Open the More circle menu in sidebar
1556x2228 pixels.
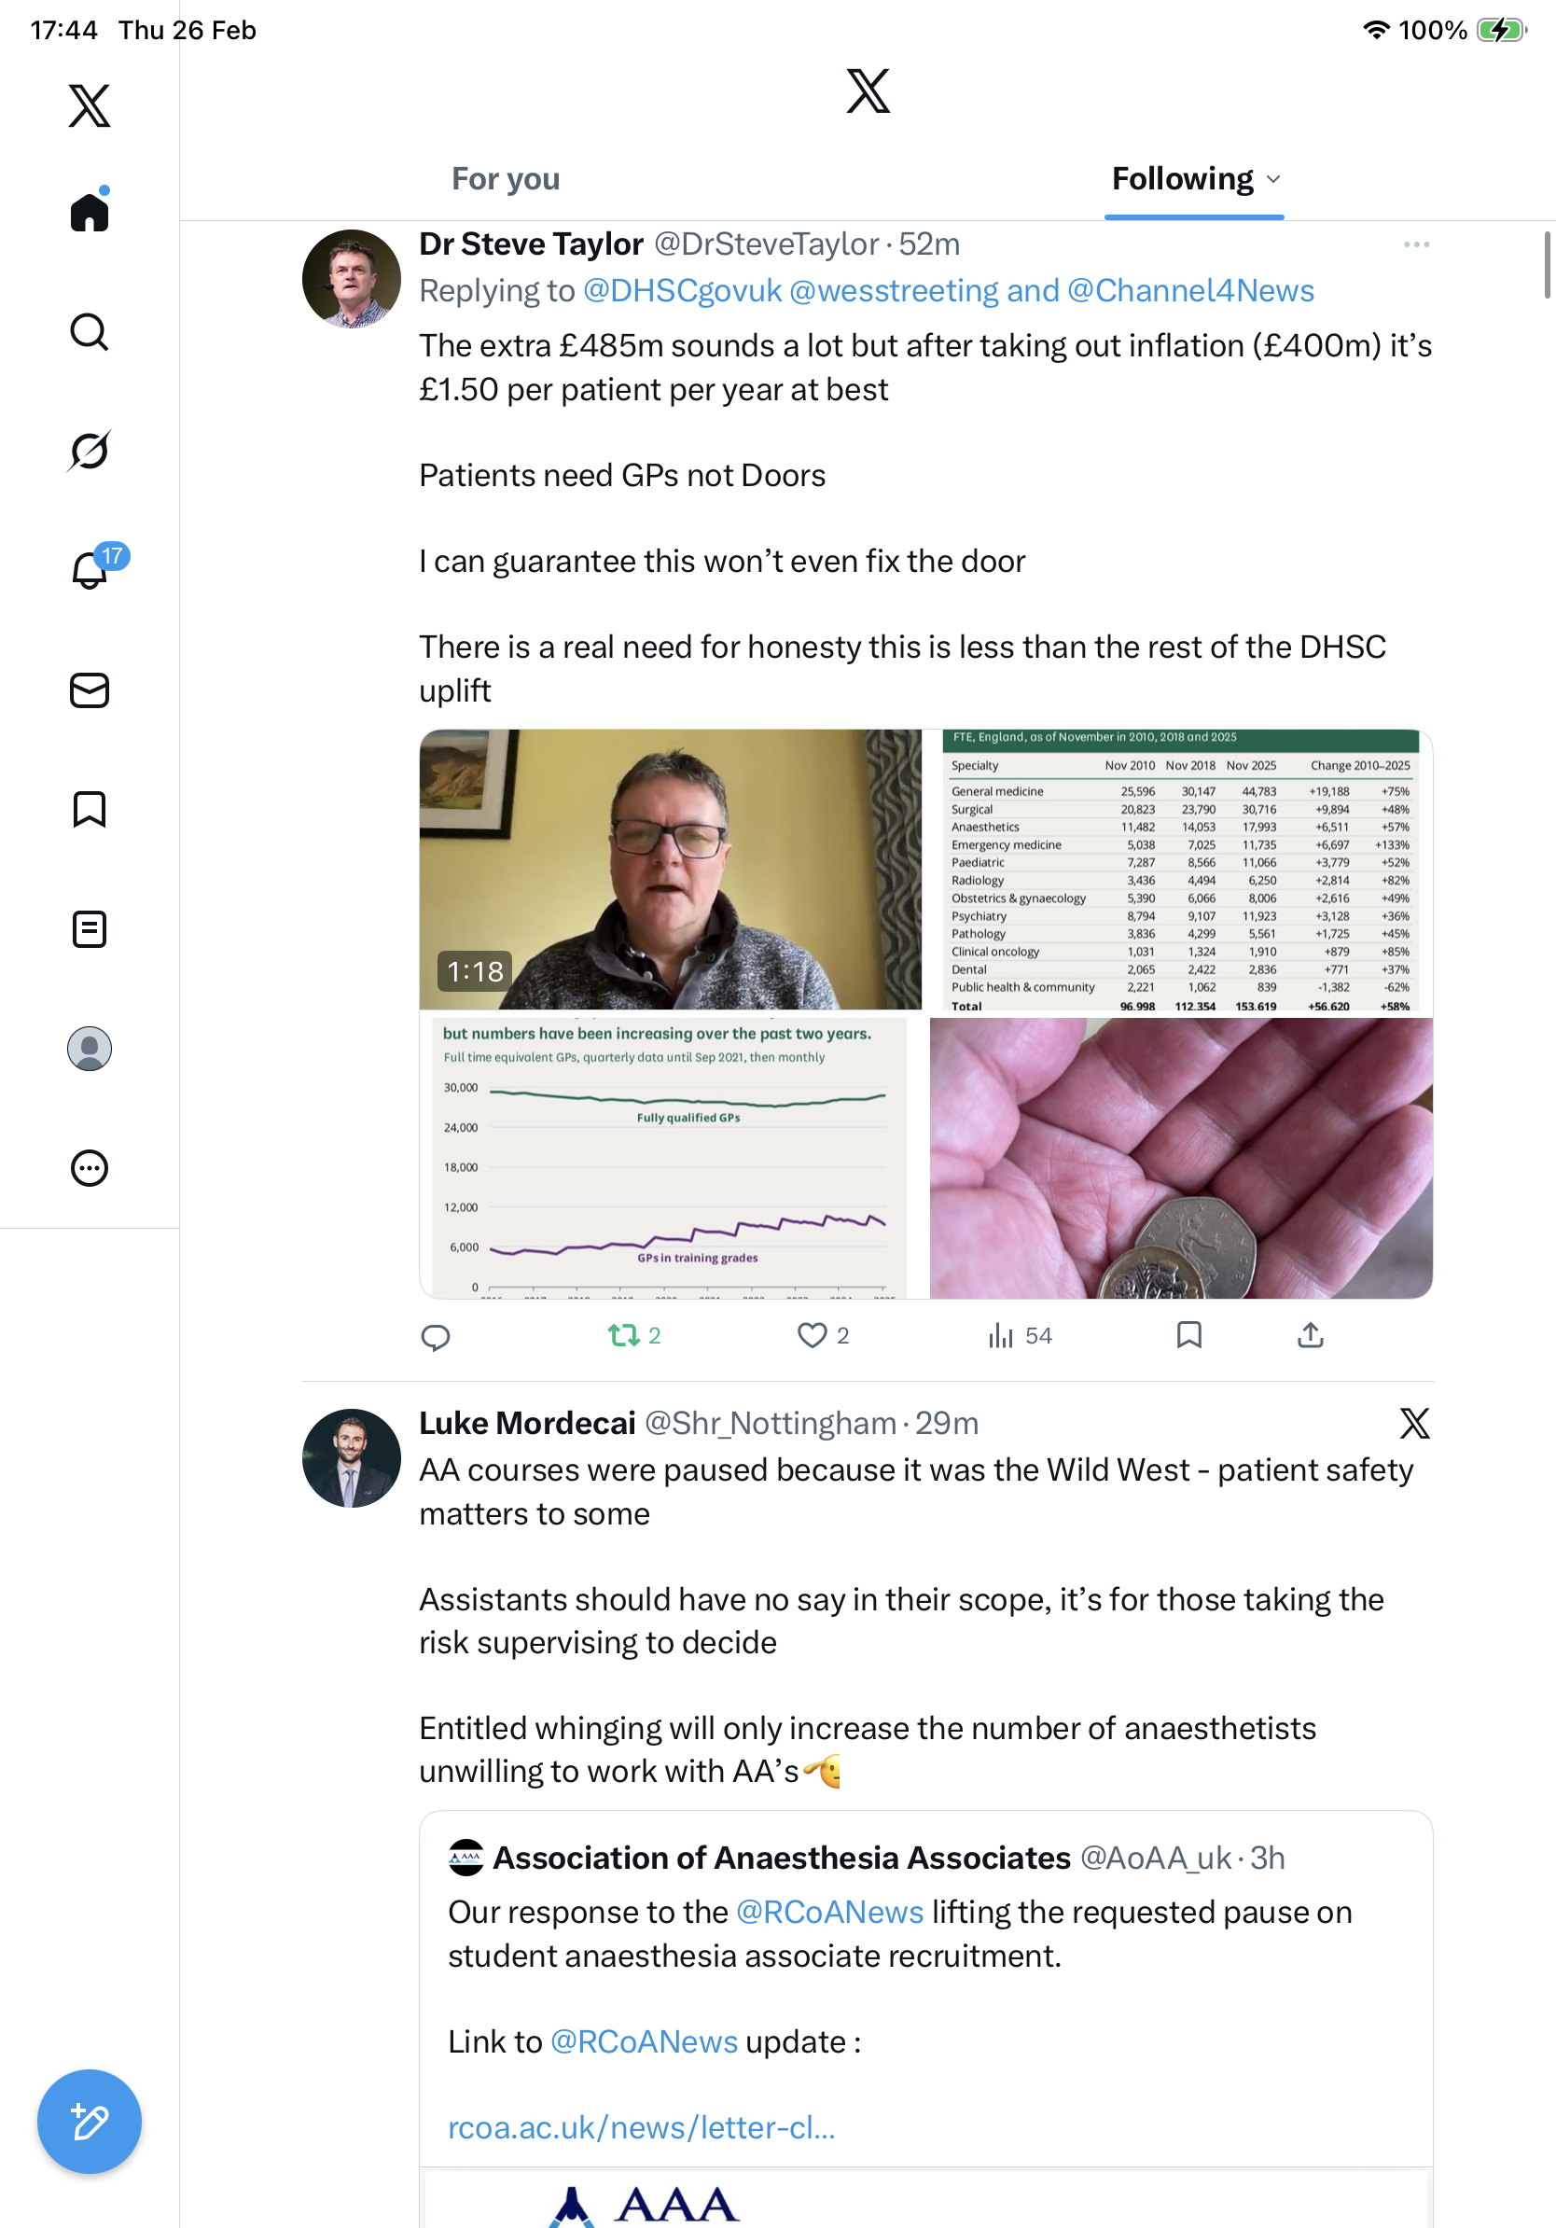[90, 1168]
